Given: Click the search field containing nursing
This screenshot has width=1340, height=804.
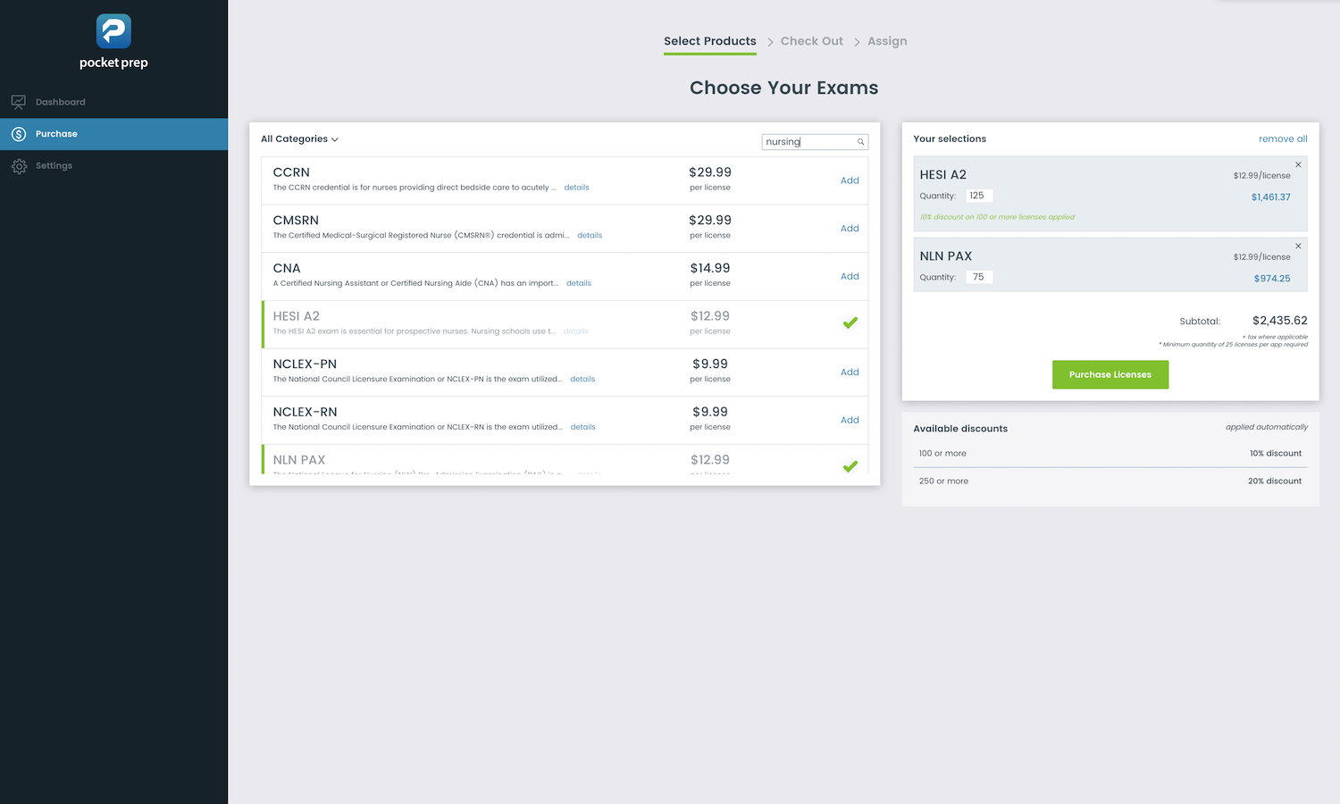Looking at the screenshot, I should [815, 142].
